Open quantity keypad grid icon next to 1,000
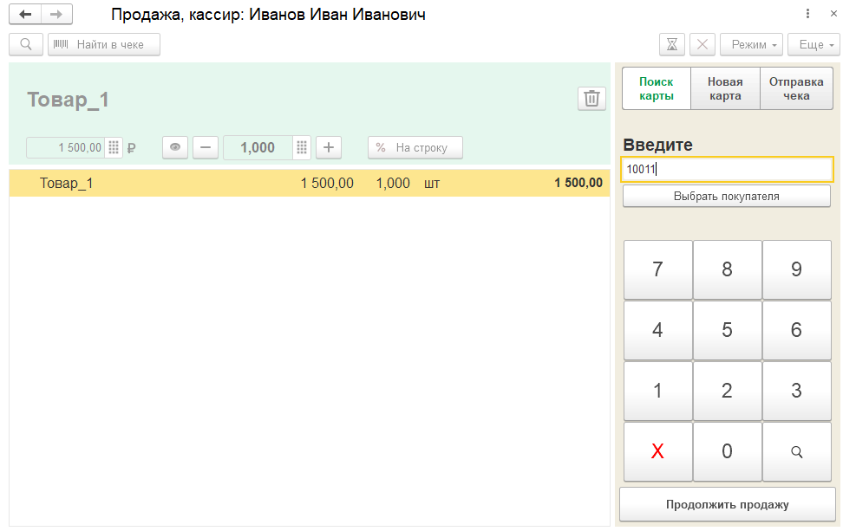This screenshot has width=856, height=531. (302, 148)
